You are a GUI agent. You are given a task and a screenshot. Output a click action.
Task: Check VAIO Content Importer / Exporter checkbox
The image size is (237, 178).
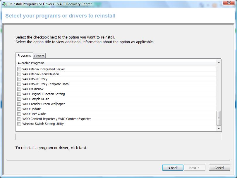click(19, 119)
